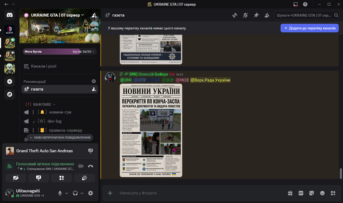343x203 pixels.
Task: Click the @НПУ role mention
Action: (140, 80)
